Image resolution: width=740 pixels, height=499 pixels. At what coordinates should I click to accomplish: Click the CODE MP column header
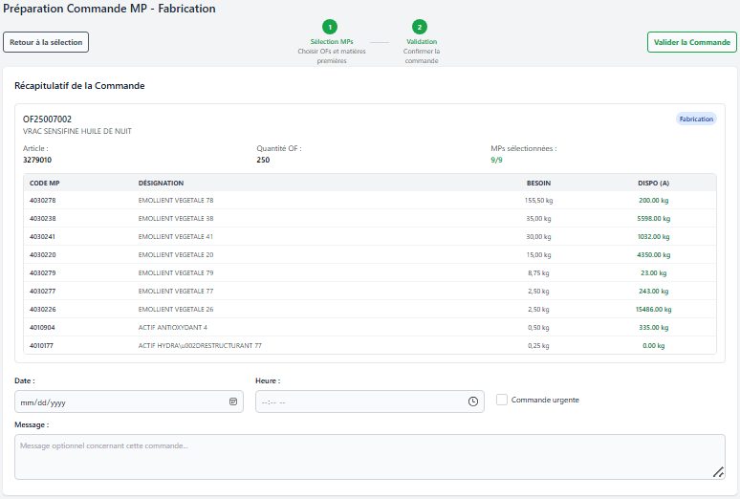pos(44,184)
